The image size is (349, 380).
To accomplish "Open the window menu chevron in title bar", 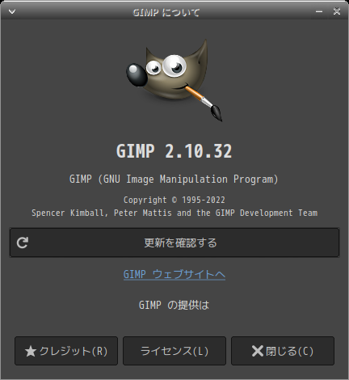I will click(x=12, y=11).
